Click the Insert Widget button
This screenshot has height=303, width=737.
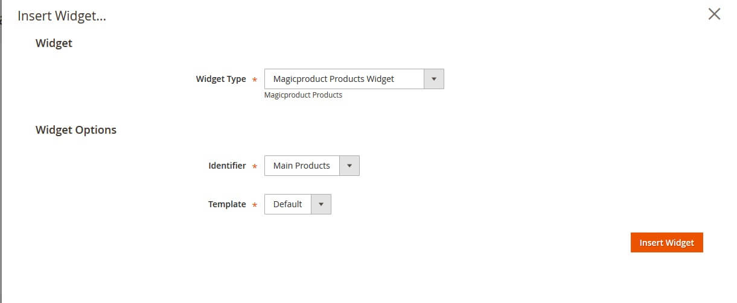pyautogui.click(x=666, y=243)
